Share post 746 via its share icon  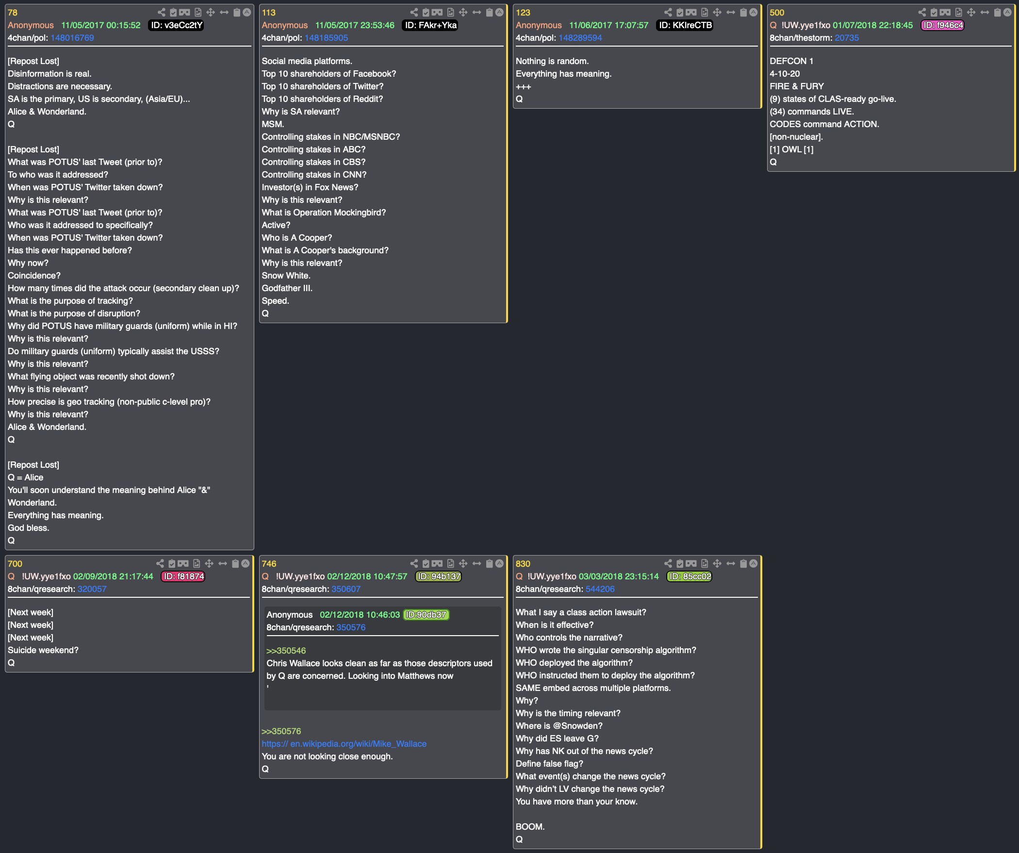pos(414,563)
